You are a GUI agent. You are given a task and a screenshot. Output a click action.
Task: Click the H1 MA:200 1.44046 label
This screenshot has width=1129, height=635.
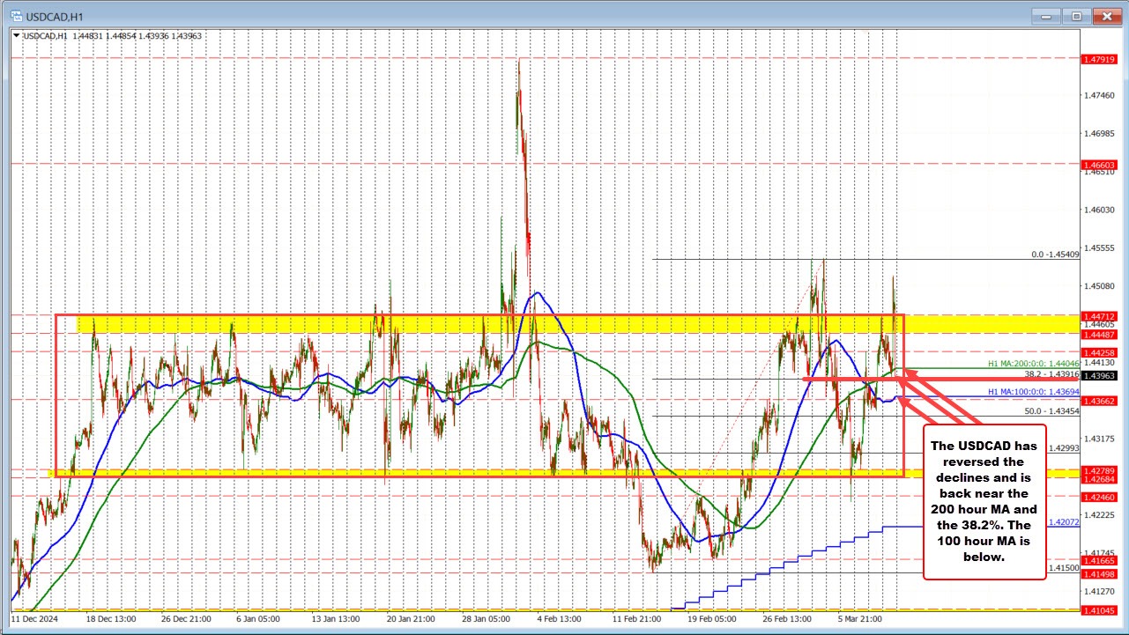click(x=1032, y=363)
